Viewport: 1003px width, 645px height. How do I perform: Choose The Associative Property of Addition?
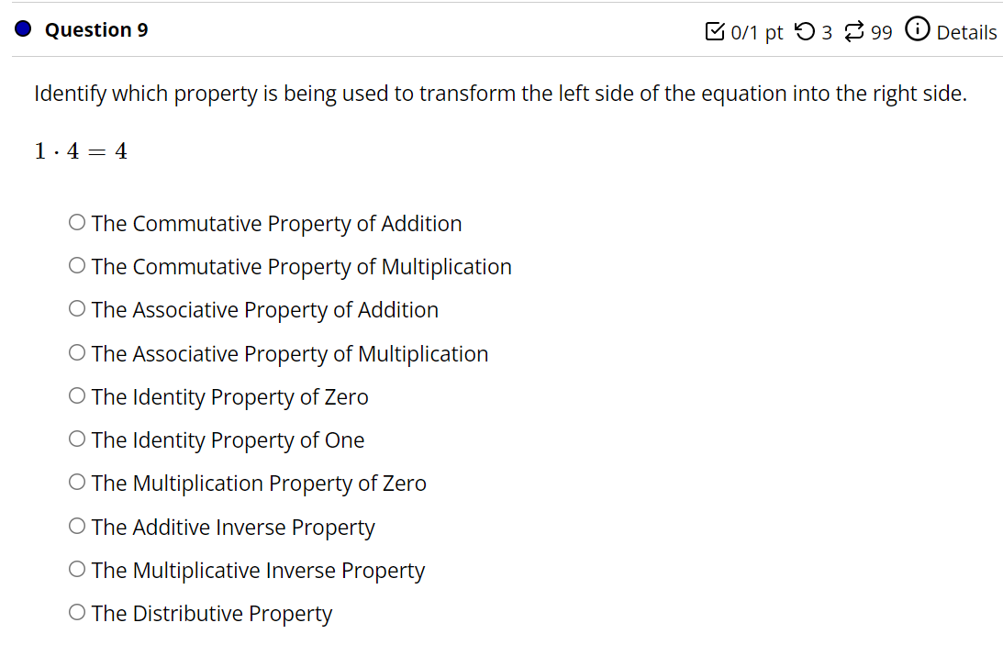point(77,308)
